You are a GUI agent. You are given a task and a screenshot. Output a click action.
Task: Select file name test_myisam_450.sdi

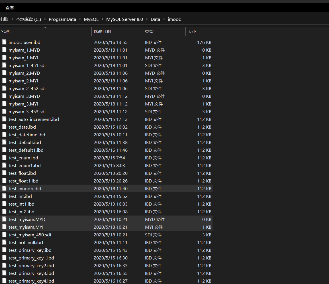tap(30, 235)
